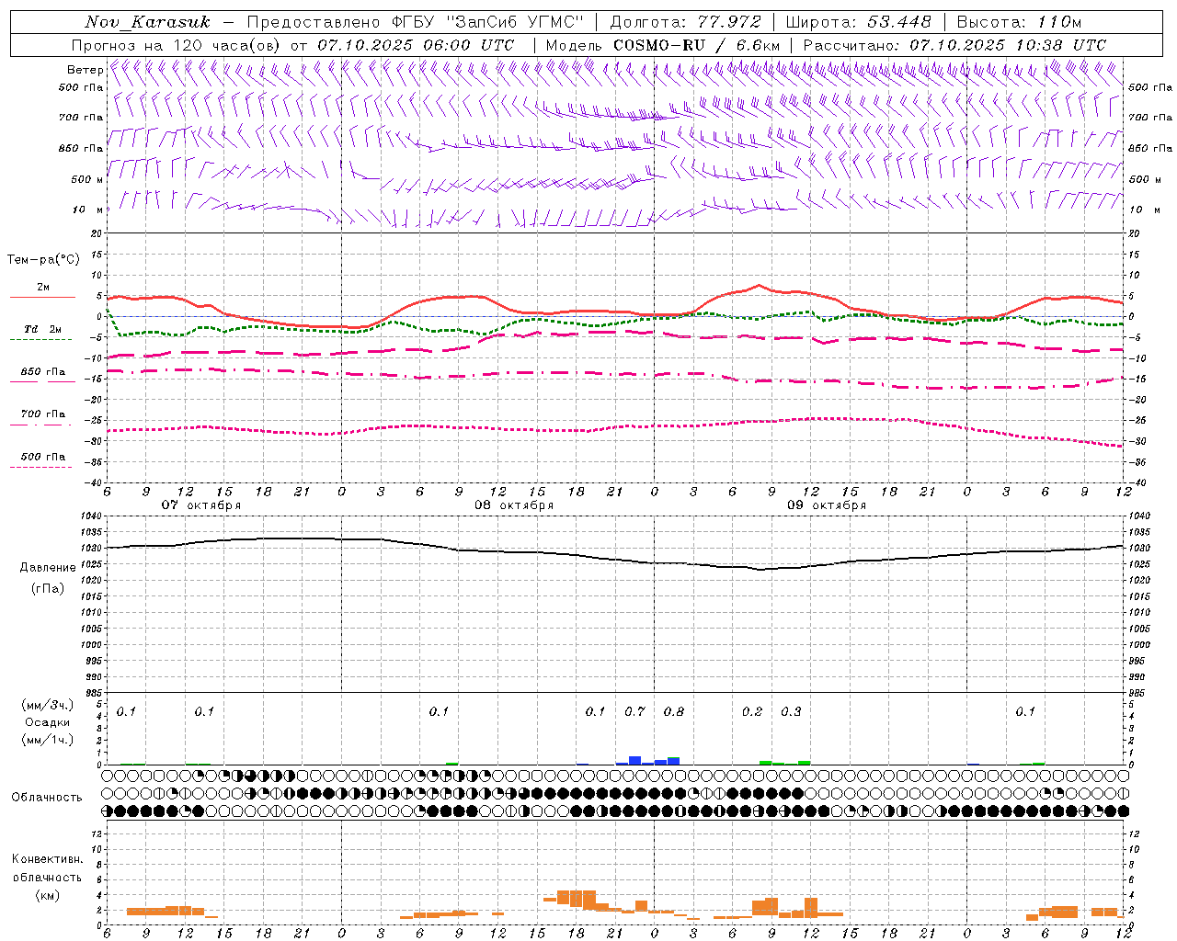Click the 0.2 precipitation value
This screenshot has width=1177, height=941.
click(x=752, y=711)
